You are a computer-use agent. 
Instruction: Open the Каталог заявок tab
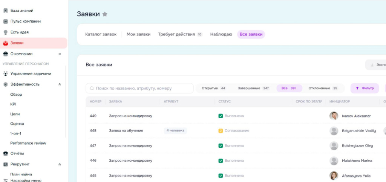point(101,34)
